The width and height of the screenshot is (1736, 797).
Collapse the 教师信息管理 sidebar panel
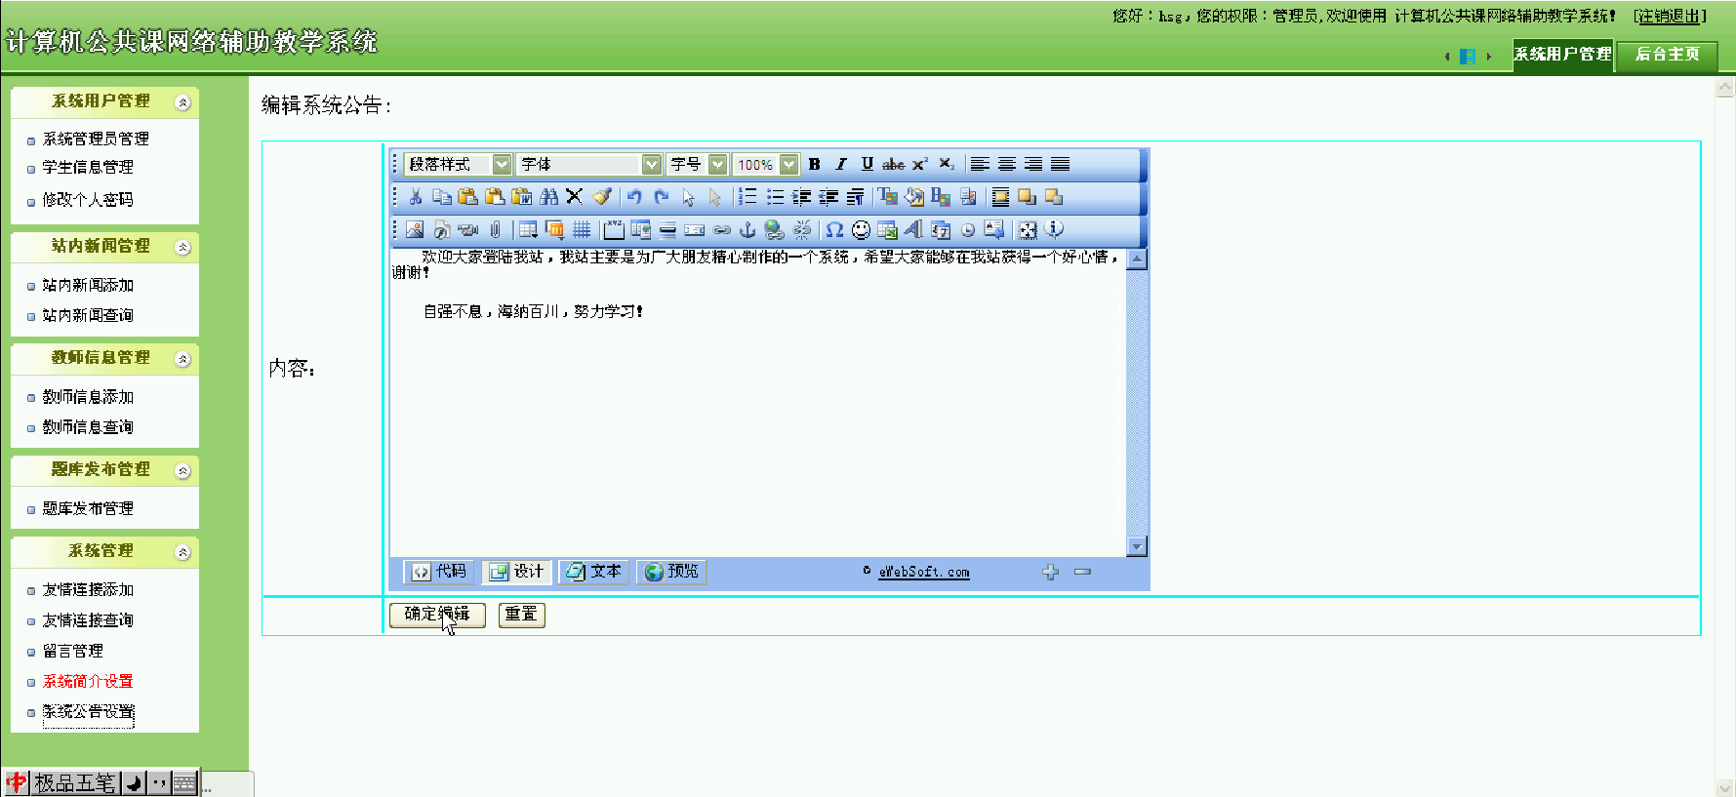pyautogui.click(x=182, y=360)
